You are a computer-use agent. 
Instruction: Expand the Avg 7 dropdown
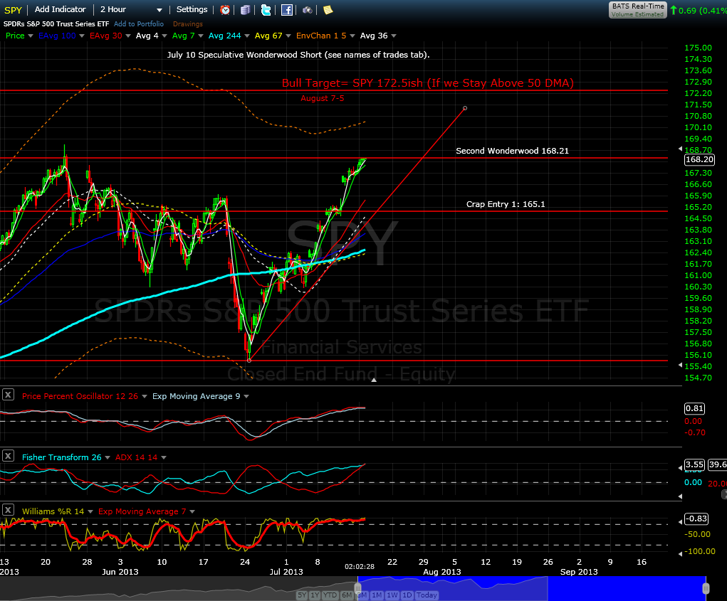point(201,36)
